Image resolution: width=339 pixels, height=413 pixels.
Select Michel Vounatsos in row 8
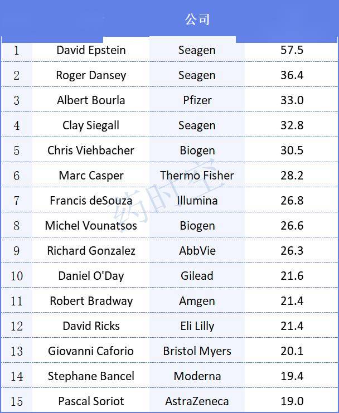click(91, 226)
